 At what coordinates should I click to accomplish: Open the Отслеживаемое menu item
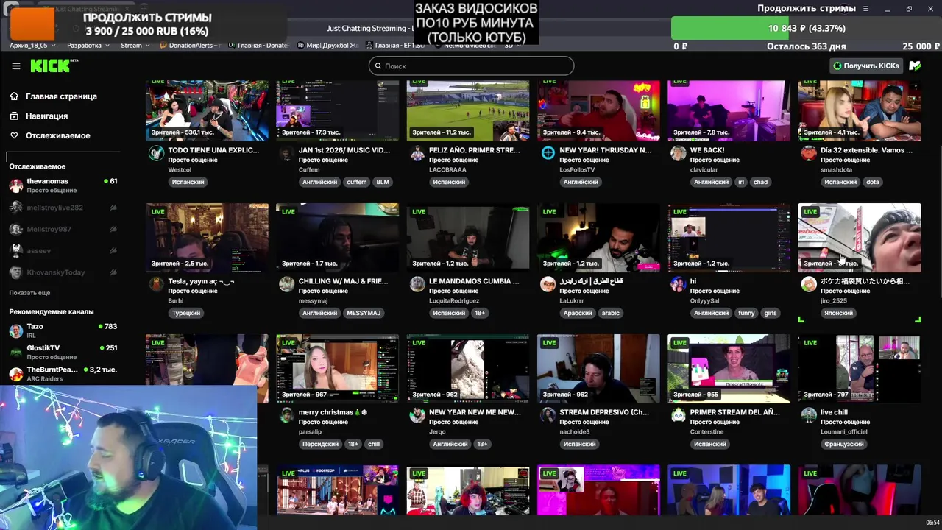pos(58,135)
